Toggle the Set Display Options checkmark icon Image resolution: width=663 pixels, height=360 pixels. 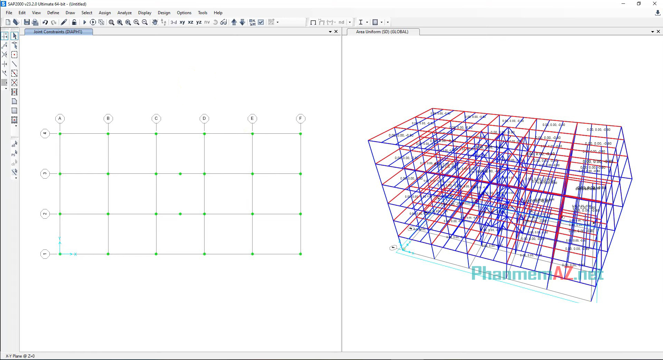tap(261, 22)
